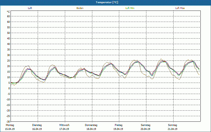Viewport: 211px width, 132px height.
Task: Click the Luft Max legend label
Action: point(180,8)
